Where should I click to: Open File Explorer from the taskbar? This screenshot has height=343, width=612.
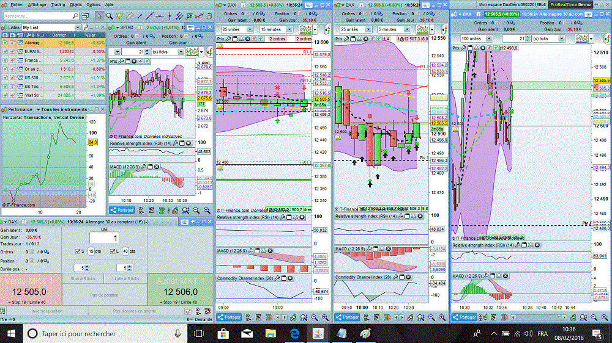click(271, 334)
